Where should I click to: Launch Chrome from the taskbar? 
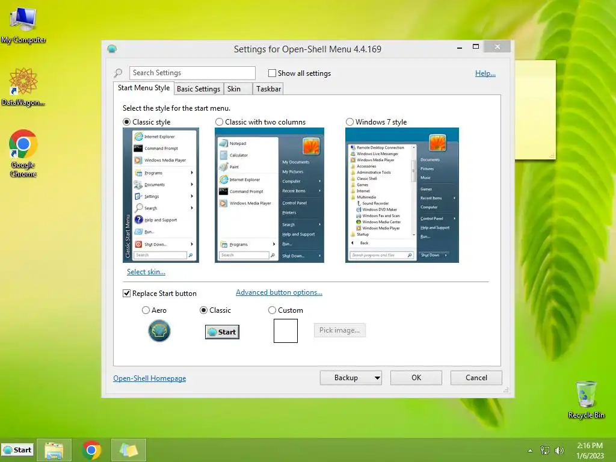pos(91,450)
